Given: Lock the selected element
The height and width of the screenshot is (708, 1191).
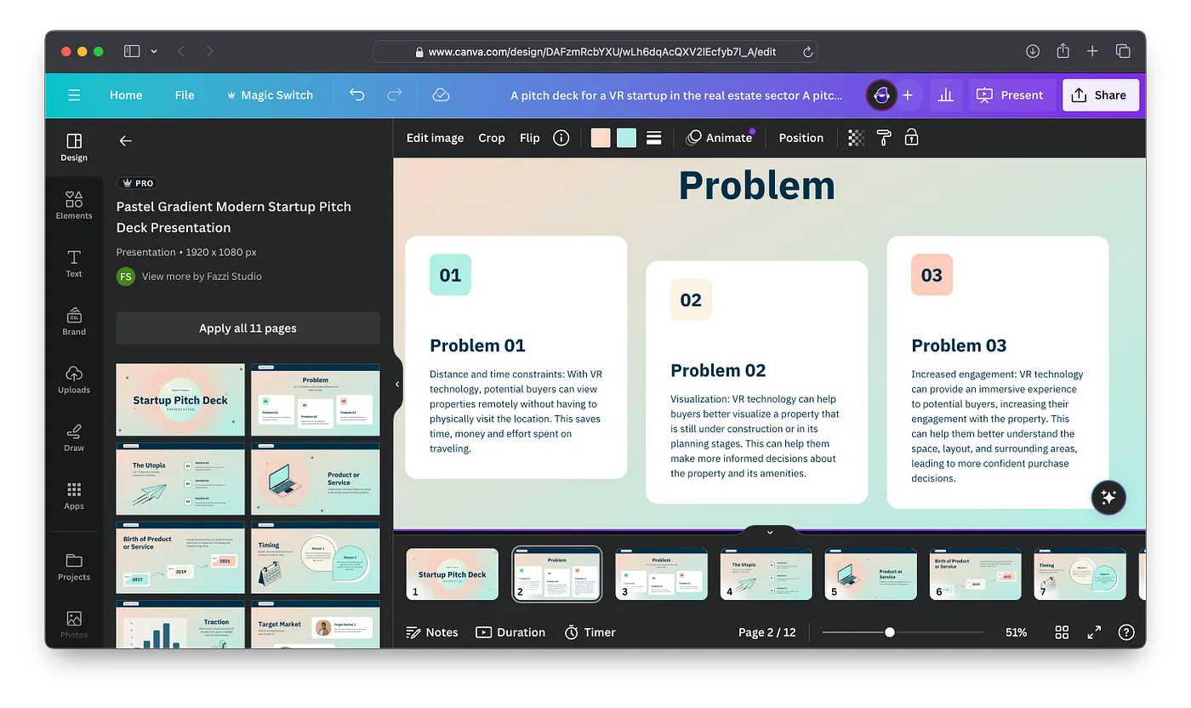Looking at the screenshot, I should click(x=911, y=138).
